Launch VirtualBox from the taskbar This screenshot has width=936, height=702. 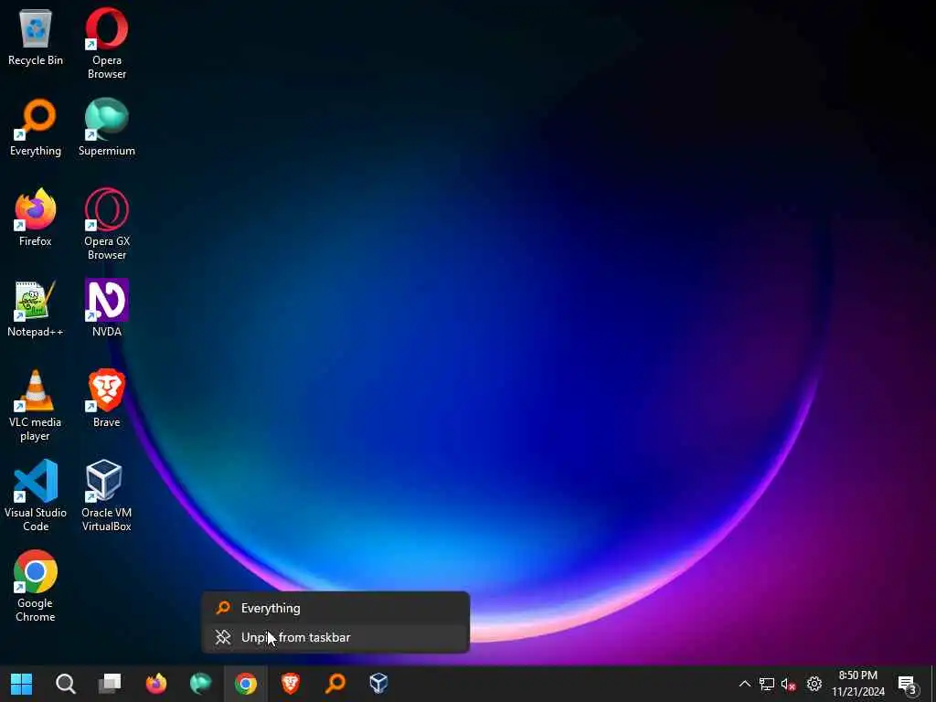click(379, 684)
